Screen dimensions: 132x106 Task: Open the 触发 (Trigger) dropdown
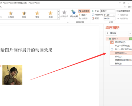pyautogui.click(x=83, y=15)
